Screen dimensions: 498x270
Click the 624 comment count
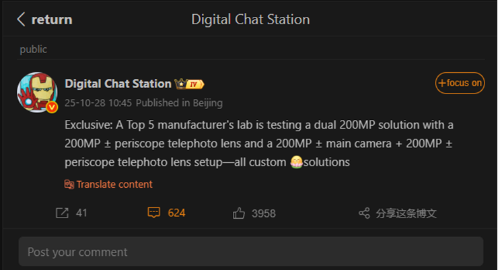pyautogui.click(x=176, y=213)
